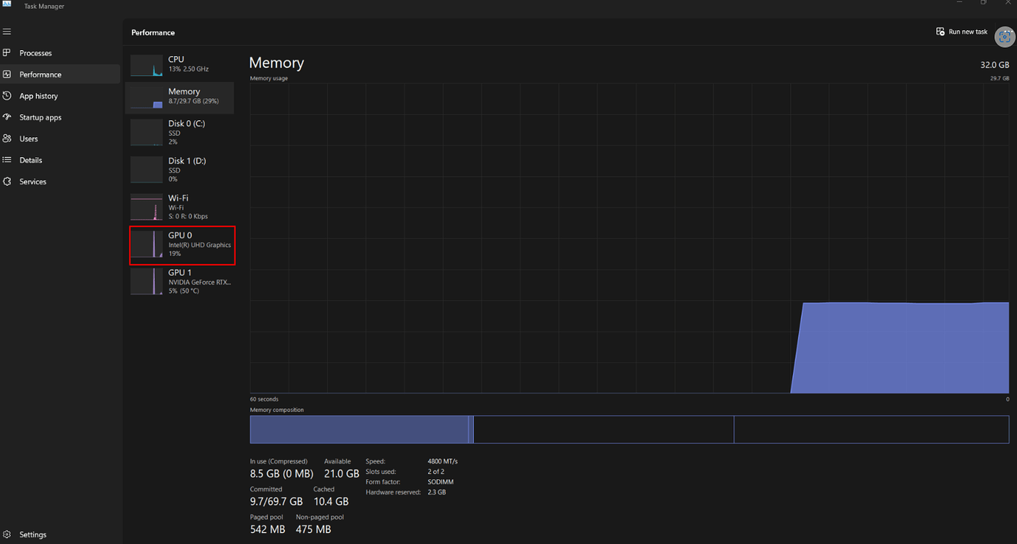Click the Services gear icon
Screen dimensions: 1017x544
coord(7,181)
